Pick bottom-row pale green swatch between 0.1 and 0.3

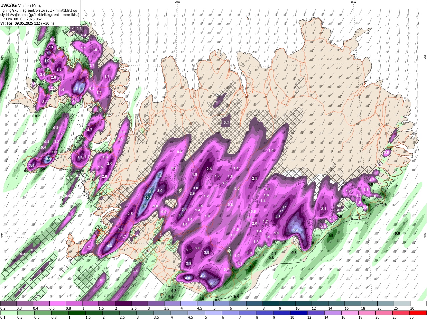(8, 313)
